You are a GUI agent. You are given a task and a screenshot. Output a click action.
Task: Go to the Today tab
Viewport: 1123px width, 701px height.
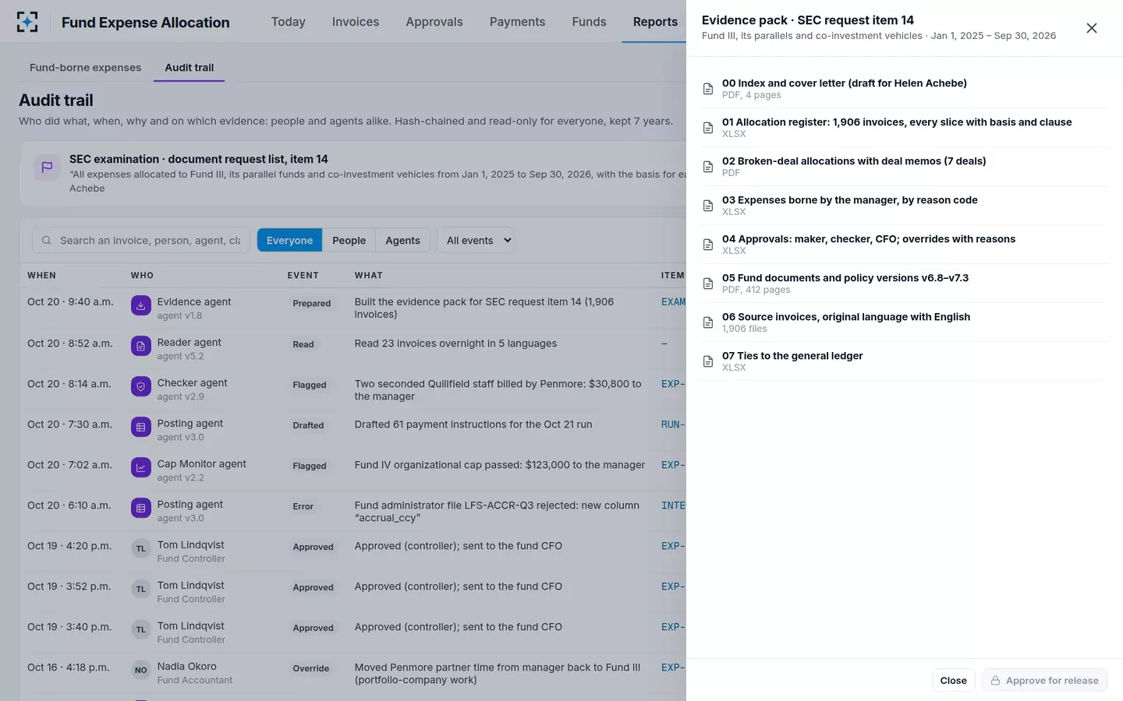[x=289, y=22]
